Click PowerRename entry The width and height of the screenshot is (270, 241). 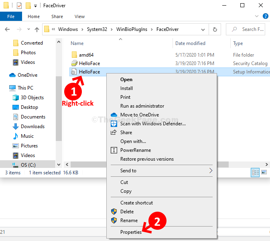pyautogui.click(x=136, y=150)
